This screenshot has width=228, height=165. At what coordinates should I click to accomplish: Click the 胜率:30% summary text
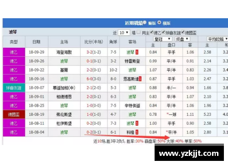coord(135,141)
